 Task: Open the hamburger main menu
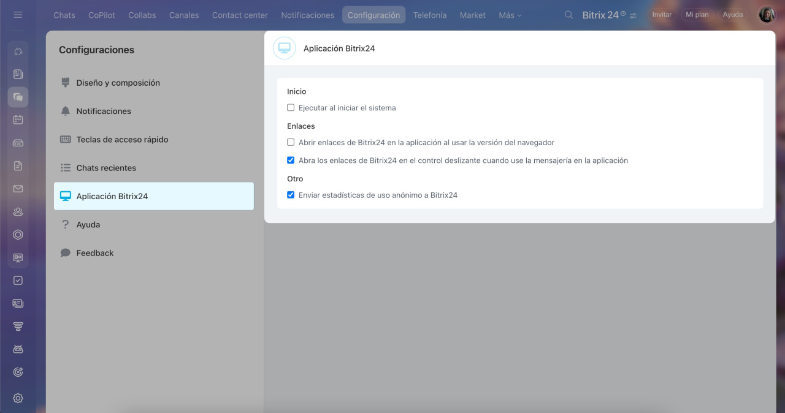click(18, 15)
